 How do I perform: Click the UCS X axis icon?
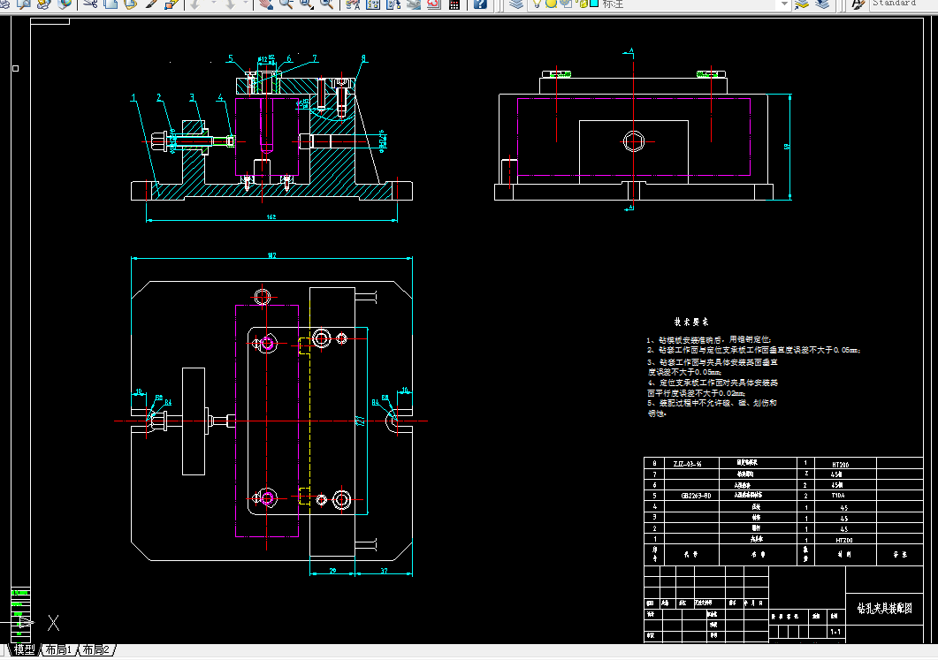point(53,623)
